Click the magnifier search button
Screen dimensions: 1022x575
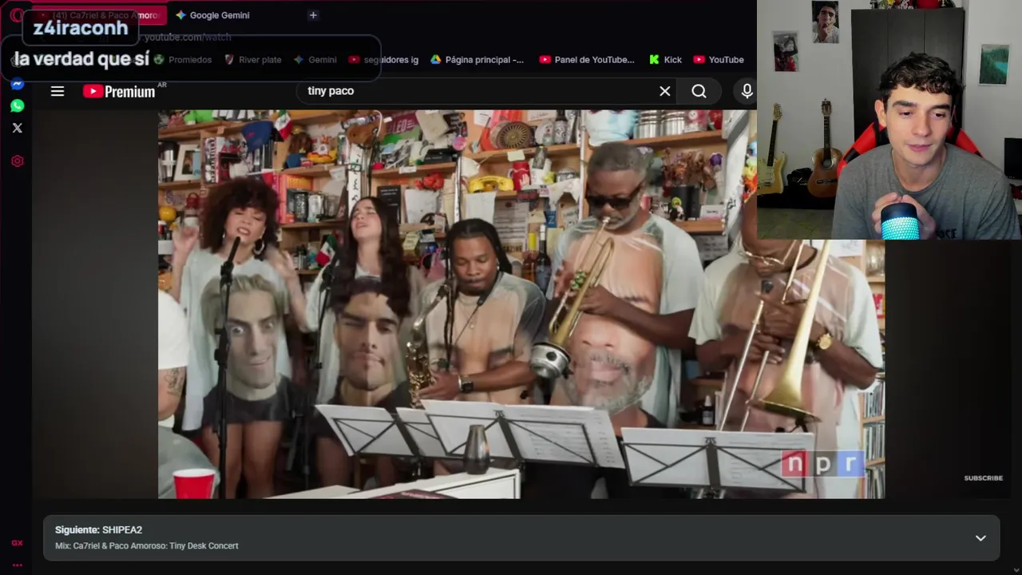coord(699,91)
